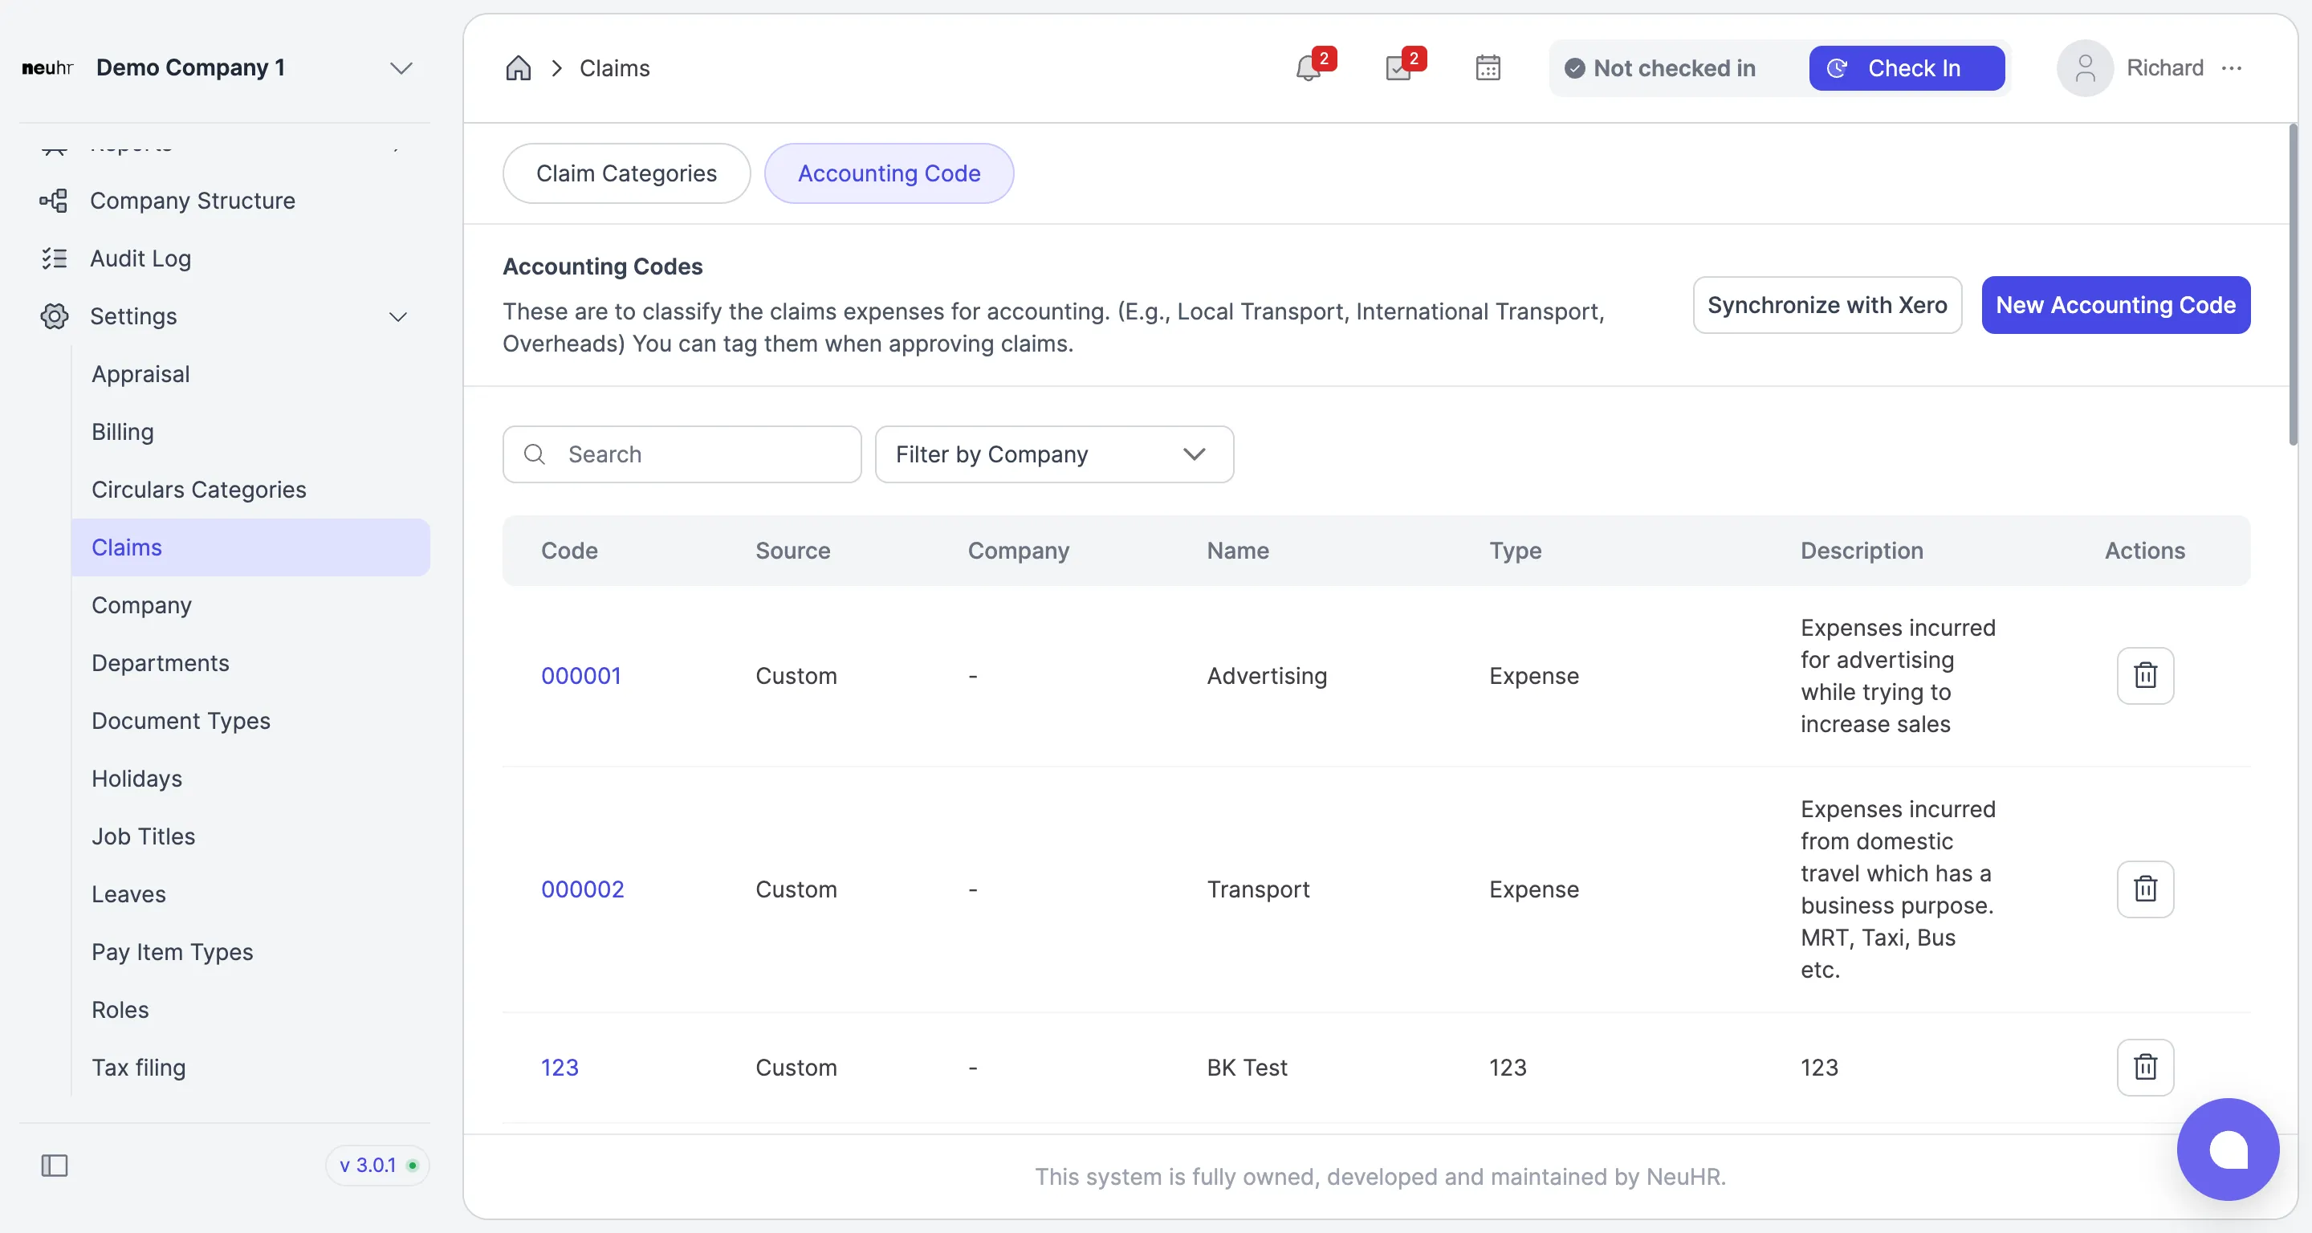Click Synchronize with Xero
The image size is (2312, 1233).
click(x=1826, y=305)
